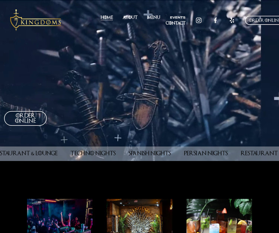
Task: Click the Restaurant & Lounge banner text
Action: 28,153
